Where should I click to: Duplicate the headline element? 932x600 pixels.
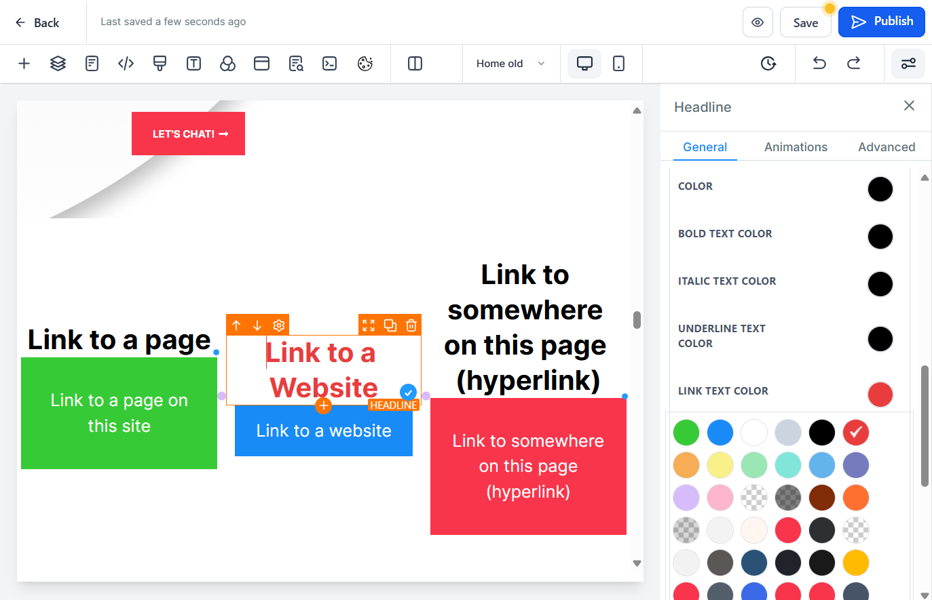(390, 325)
